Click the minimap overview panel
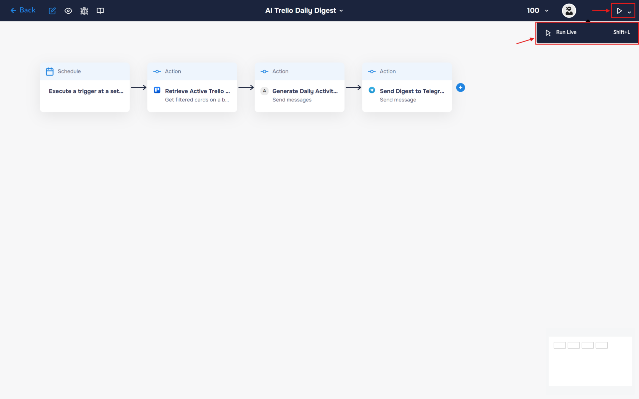The height and width of the screenshot is (399, 639). coord(590,361)
